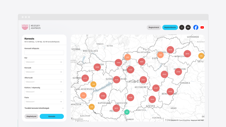This screenshot has height=127, width=226.
Task: Open the YouTube channel icon
Action: pos(202,27)
